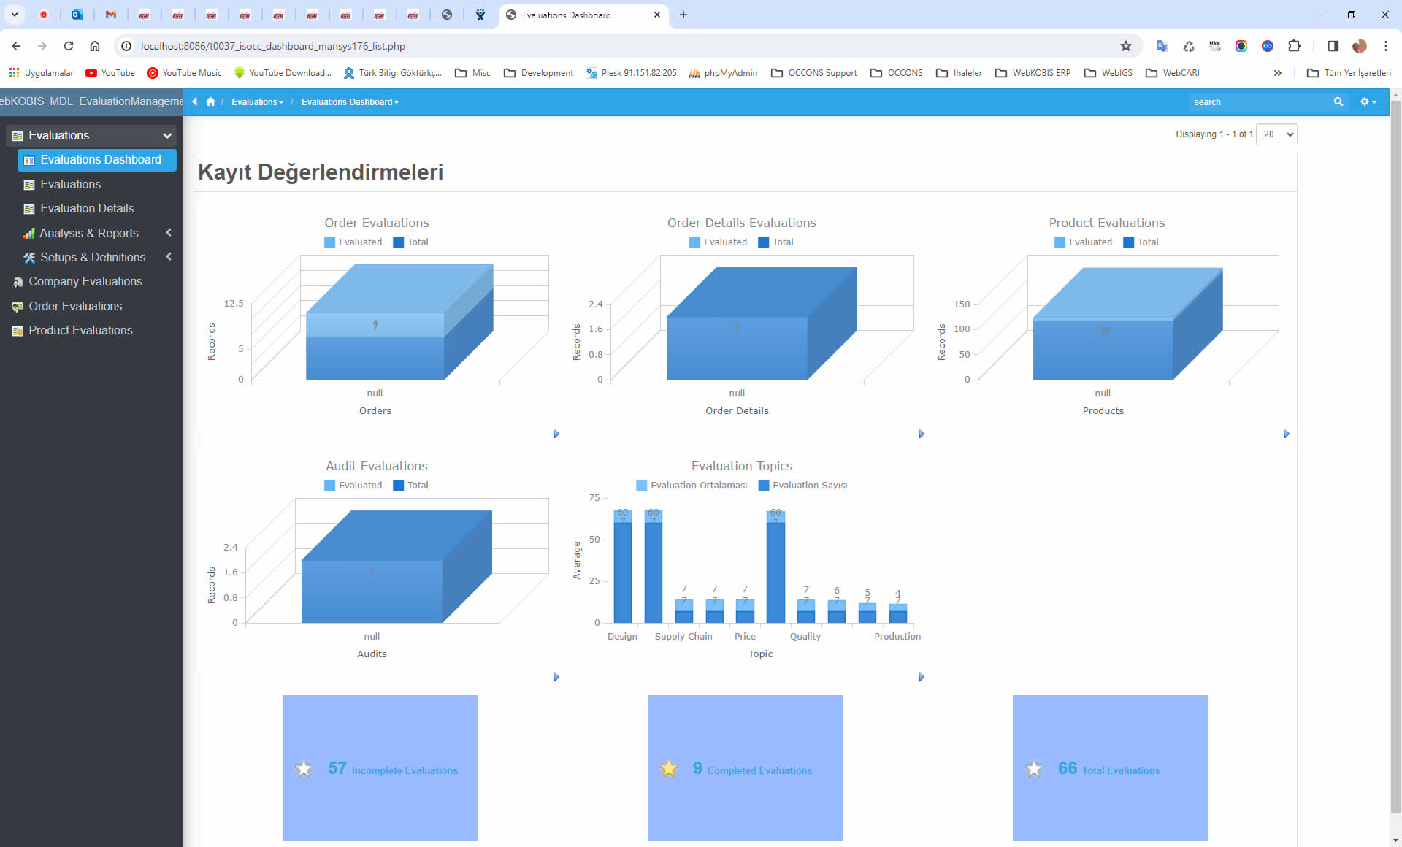Viewport: 1402px width, 847px height.
Task: Toggle Evaluated legend in Product Evaluations chart
Action: point(1084,242)
